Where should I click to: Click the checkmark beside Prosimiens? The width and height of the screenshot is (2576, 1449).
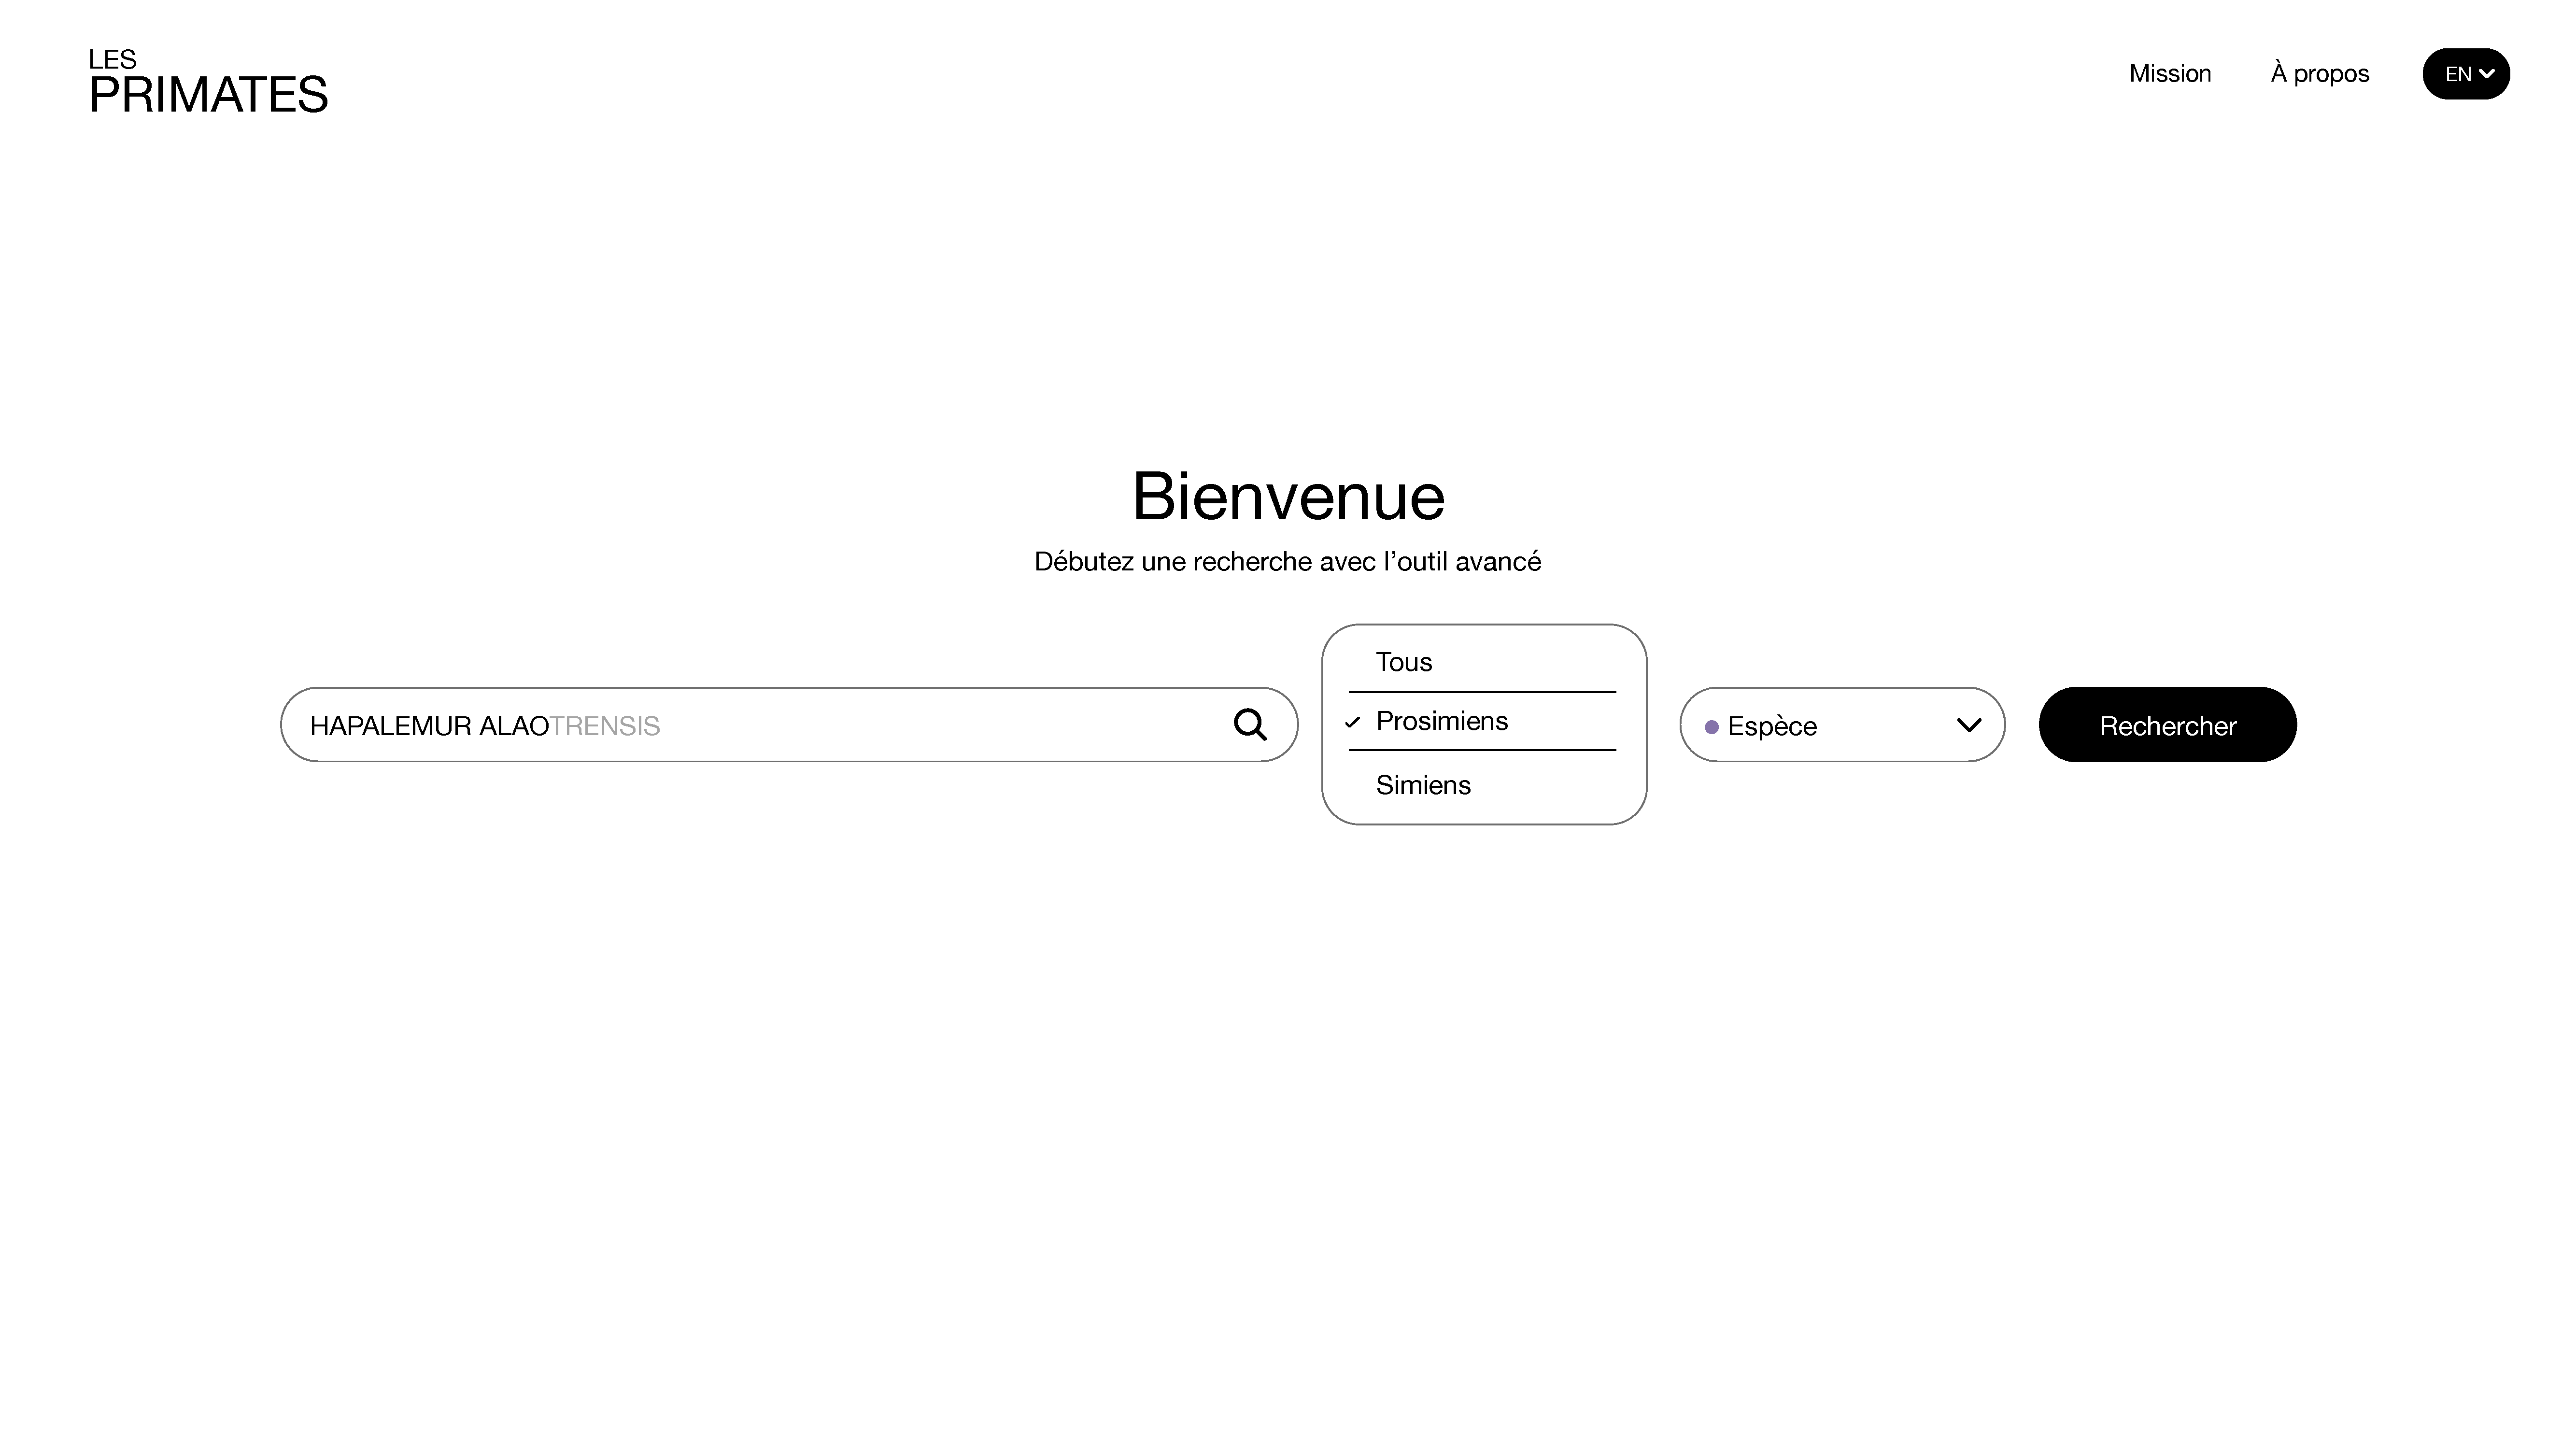tap(1353, 722)
